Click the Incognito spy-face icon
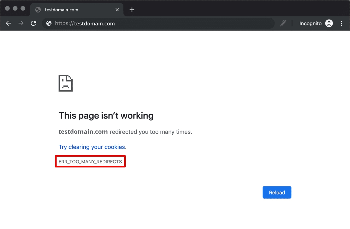The height and width of the screenshot is (229, 350). click(329, 23)
